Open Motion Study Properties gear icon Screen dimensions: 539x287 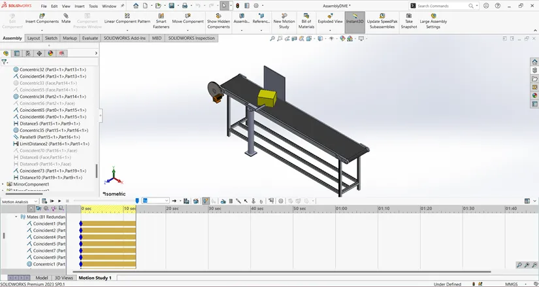(281, 201)
